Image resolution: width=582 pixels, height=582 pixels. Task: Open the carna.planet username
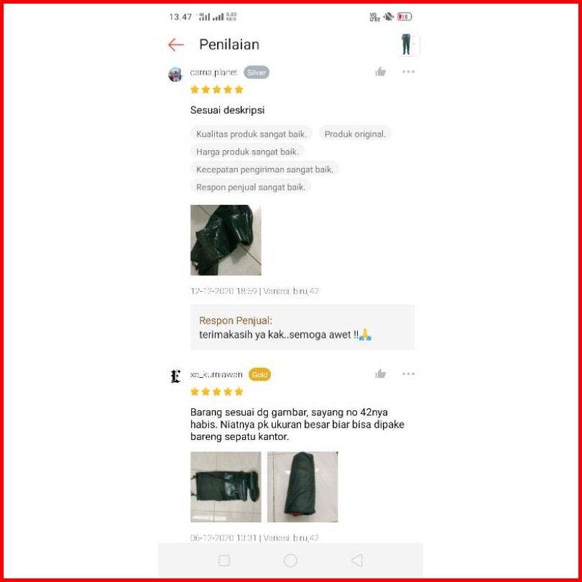(x=214, y=73)
